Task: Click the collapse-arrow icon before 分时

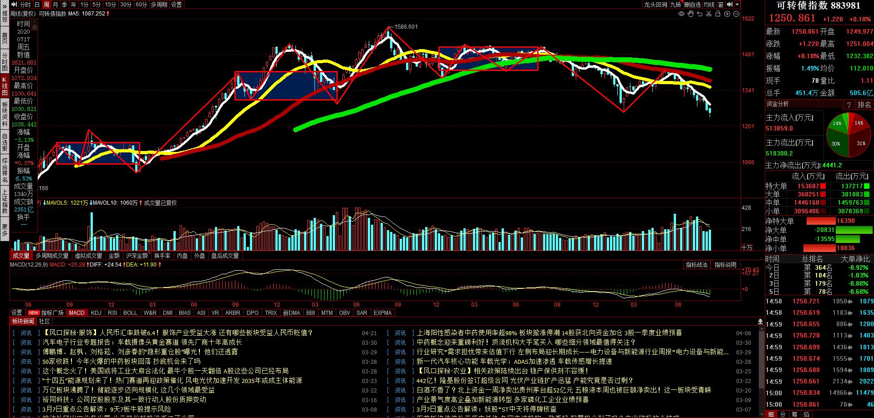Action: 15,5
